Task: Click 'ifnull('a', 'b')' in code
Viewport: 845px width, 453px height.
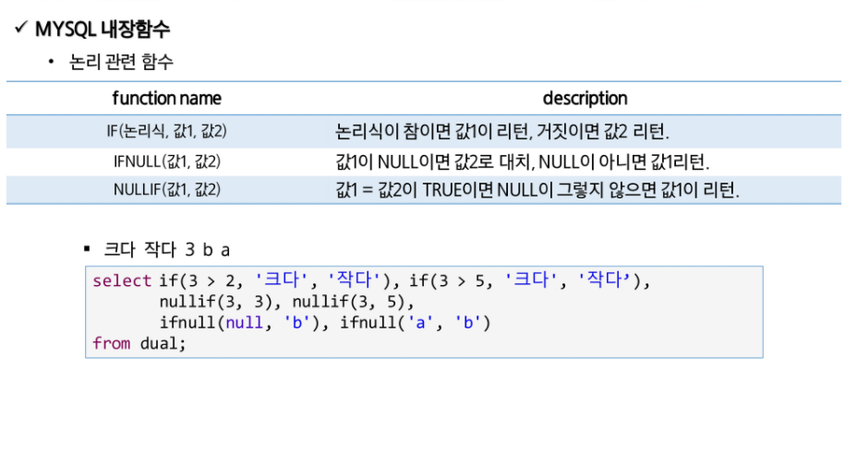Action: [415, 323]
